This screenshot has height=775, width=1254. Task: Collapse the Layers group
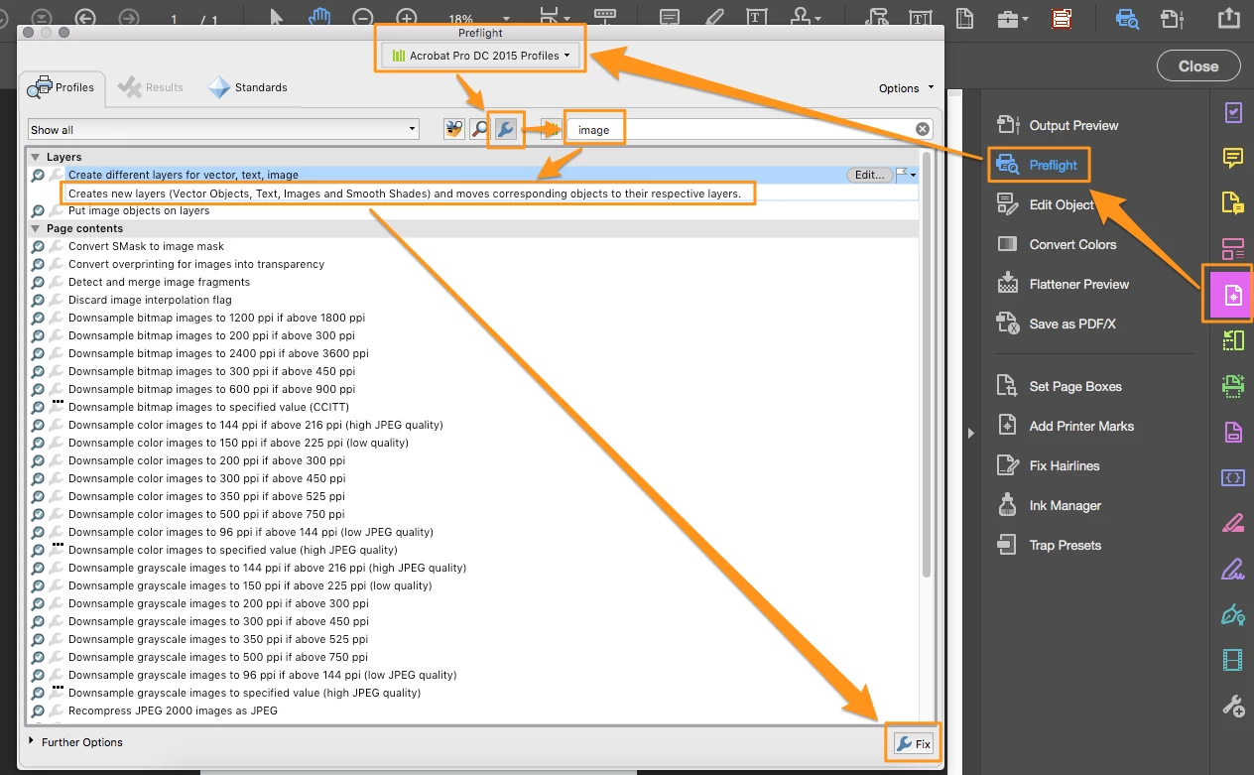(36, 157)
